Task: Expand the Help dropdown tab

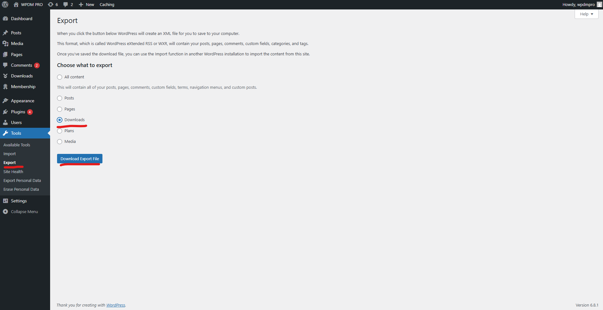Action: coord(586,14)
